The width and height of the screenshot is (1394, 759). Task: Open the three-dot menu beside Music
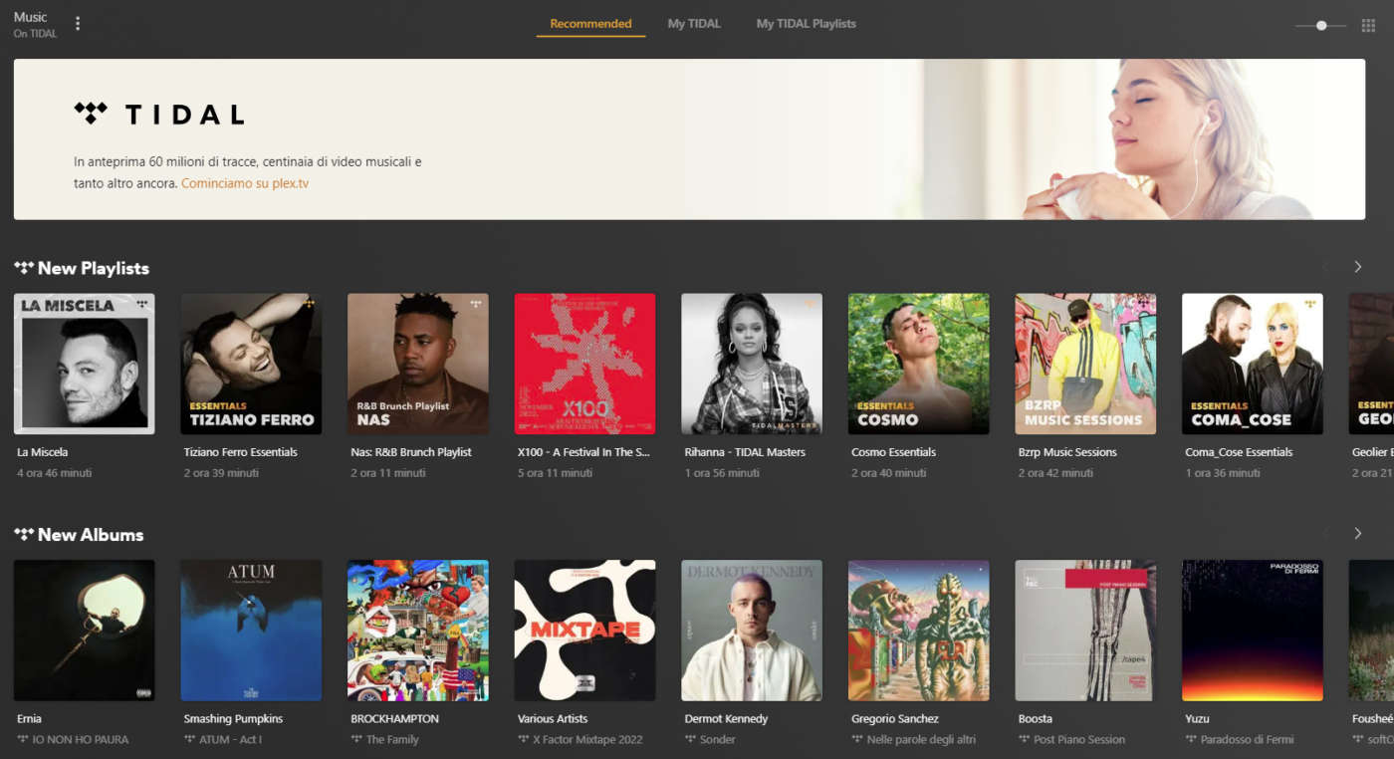click(x=78, y=24)
